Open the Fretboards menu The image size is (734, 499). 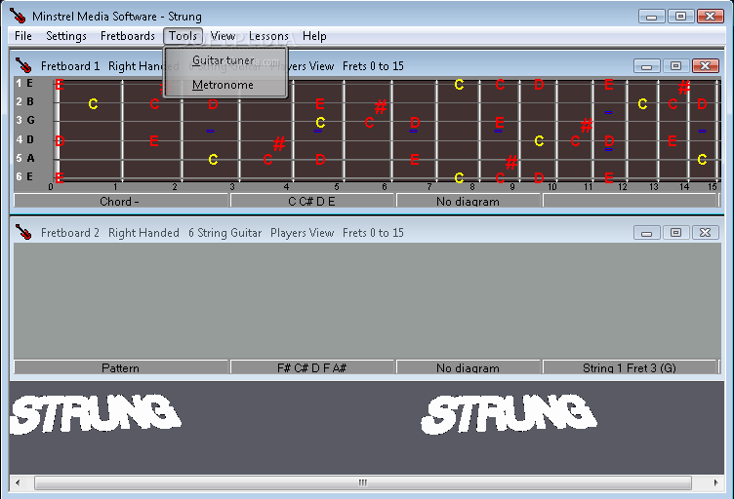(127, 36)
